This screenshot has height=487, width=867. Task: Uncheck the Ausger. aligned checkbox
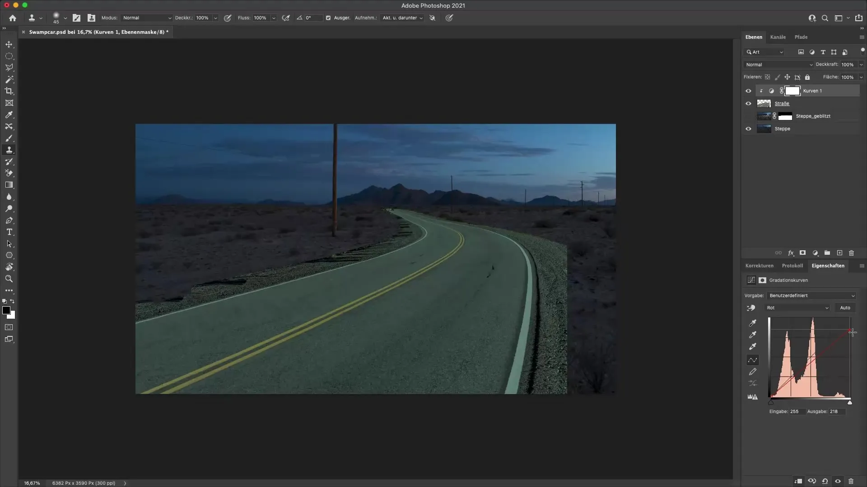coord(328,18)
